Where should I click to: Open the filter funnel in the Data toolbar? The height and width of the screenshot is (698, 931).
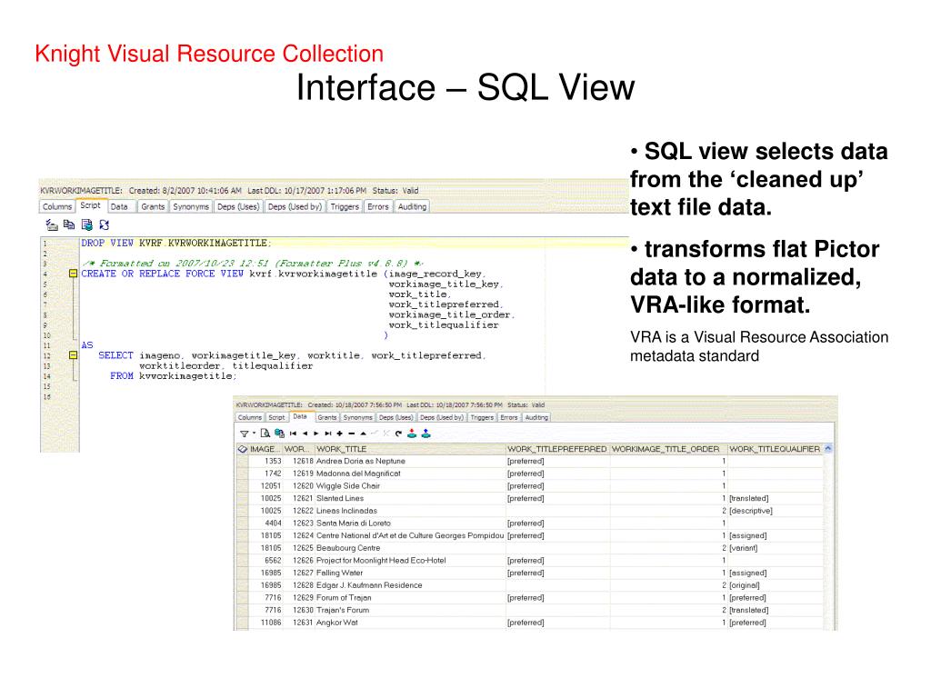(x=244, y=434)
